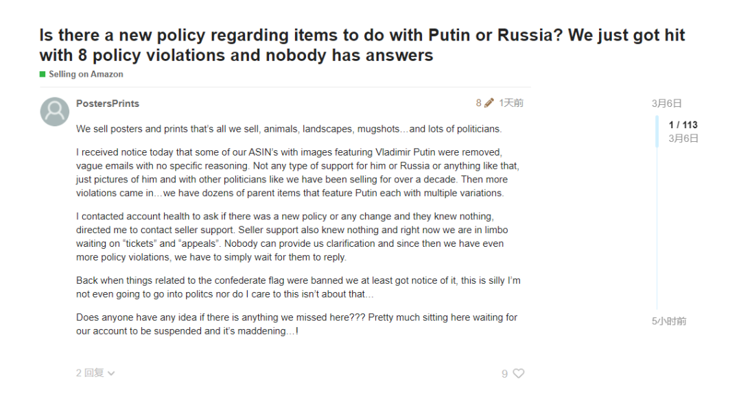Open PostersPrints username profile link
The width and height of the screenshot is (741, 399).
(x=108, y=104)
